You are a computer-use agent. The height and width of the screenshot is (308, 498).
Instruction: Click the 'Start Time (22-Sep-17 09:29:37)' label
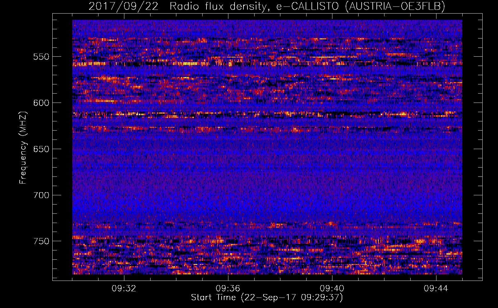[267, 298]
